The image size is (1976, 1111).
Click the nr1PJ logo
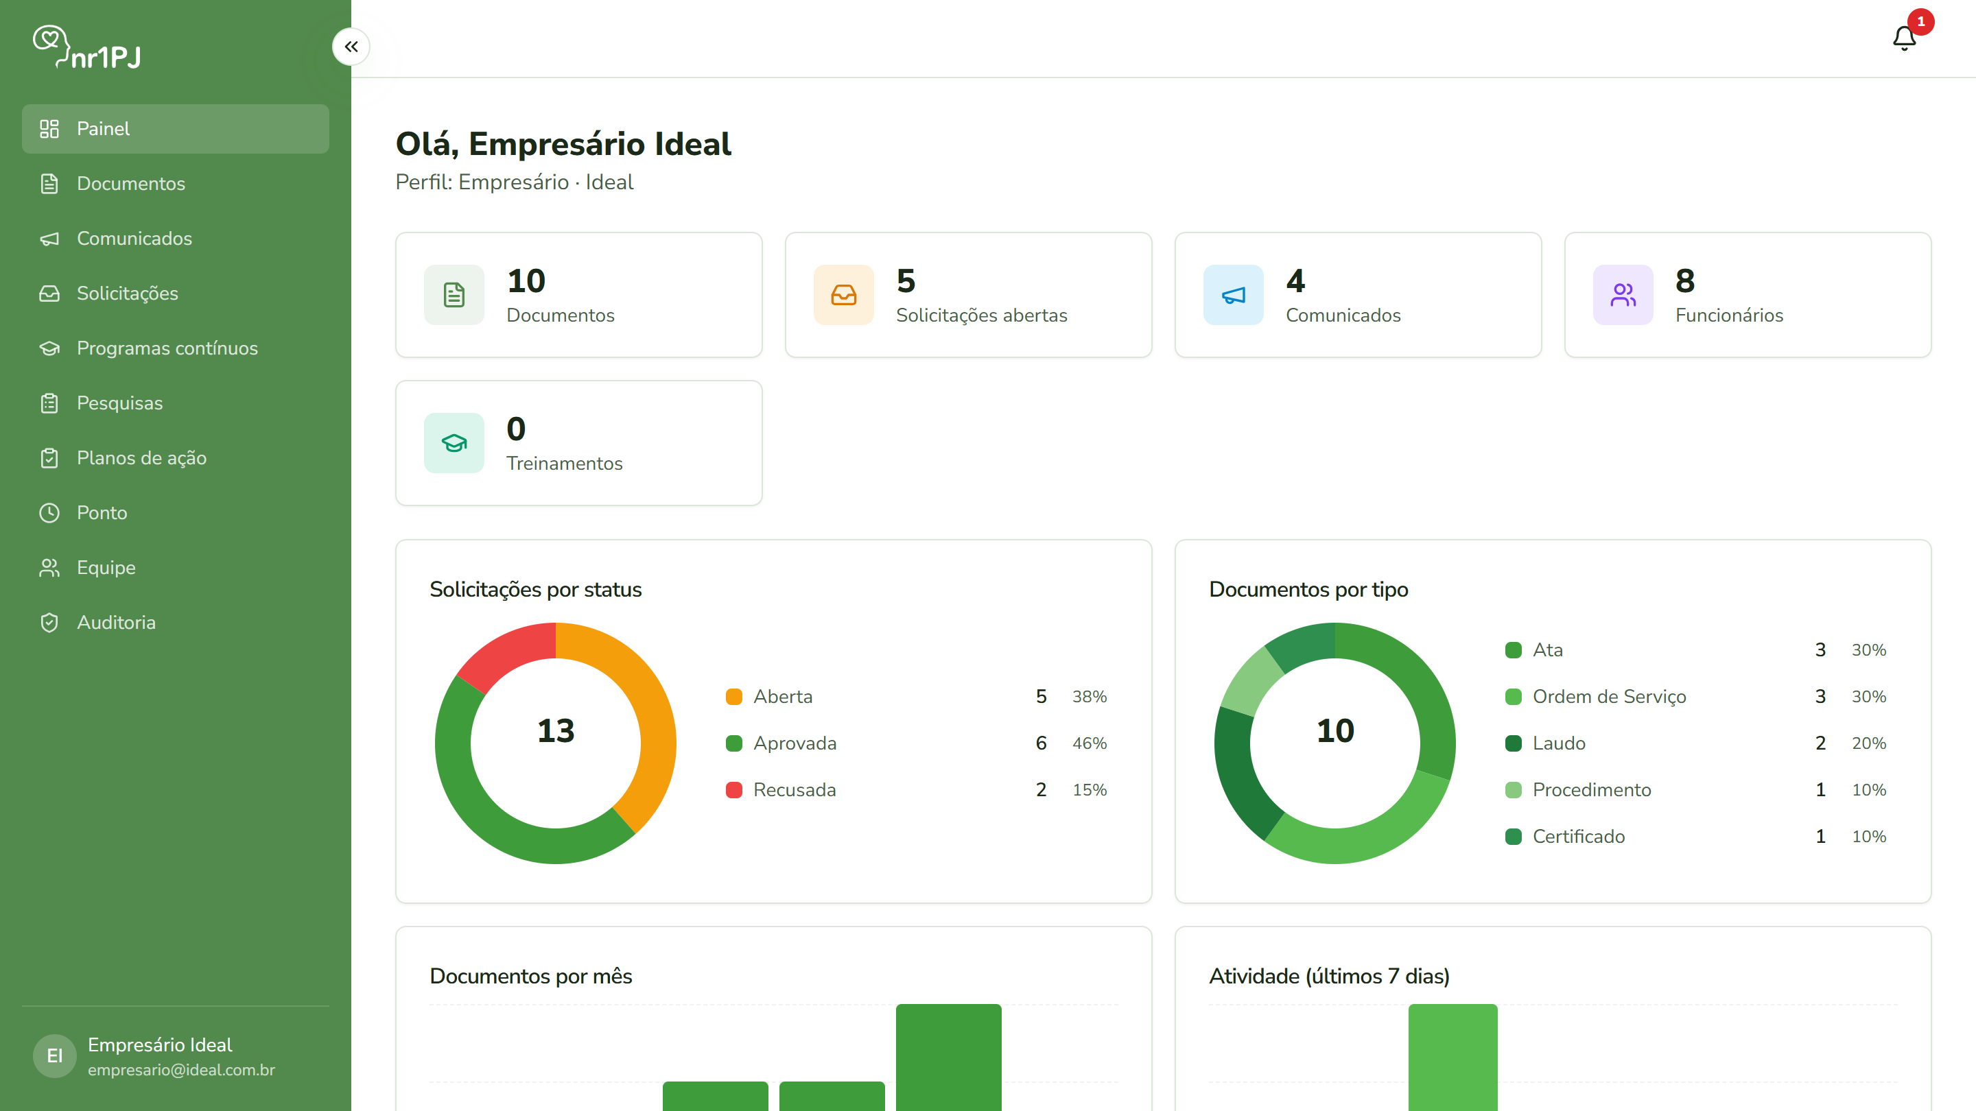point(87,47)
